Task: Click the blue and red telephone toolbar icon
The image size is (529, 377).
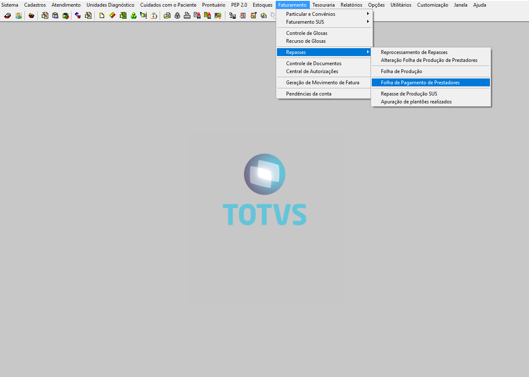Action: pos(78,16)
